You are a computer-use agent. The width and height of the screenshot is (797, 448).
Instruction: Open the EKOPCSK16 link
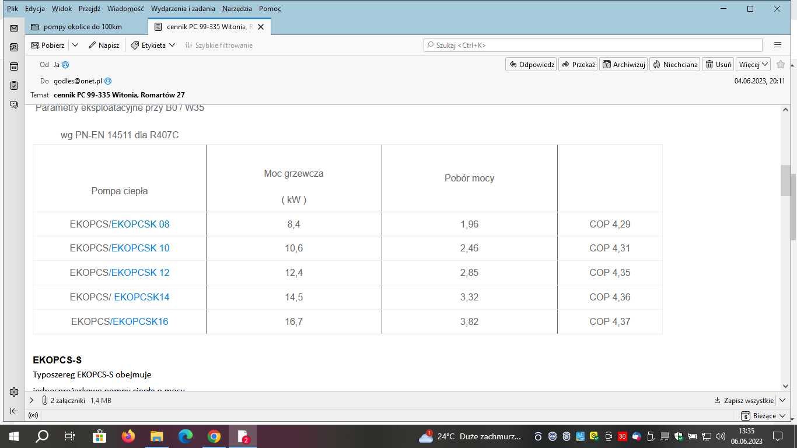pyautogui.click(x=140, y=321)
